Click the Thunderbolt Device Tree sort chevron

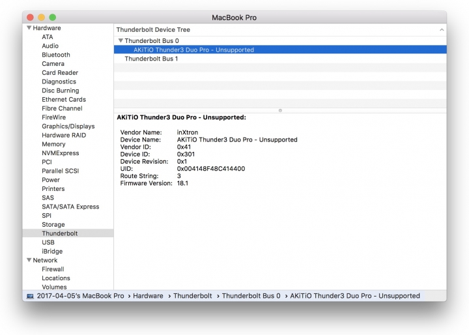coord(442,29)
